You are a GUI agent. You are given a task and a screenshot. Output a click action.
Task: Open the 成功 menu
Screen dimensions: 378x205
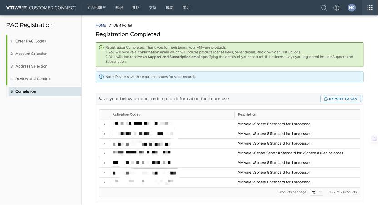point(169,8)
